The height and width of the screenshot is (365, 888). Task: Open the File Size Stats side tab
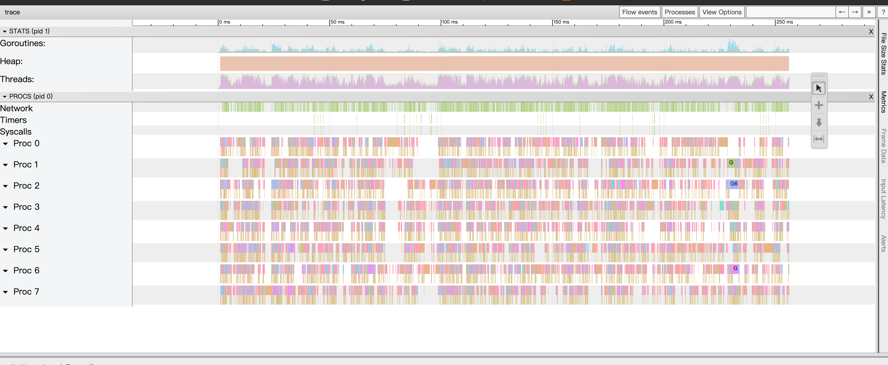tap(883, 54)
